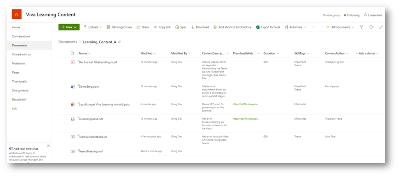Open the Duration column header menu
Image resolution: width=399 pixels, height=177 pixels.
271,53
